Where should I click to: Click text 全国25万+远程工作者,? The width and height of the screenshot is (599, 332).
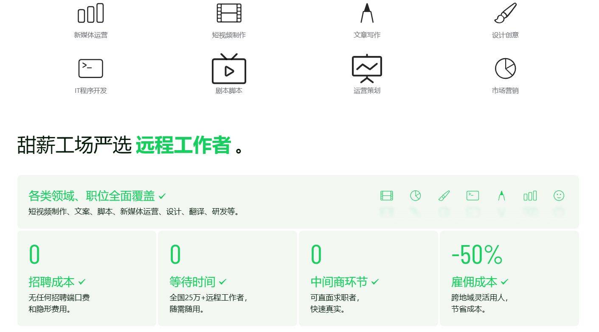[208, 298]
